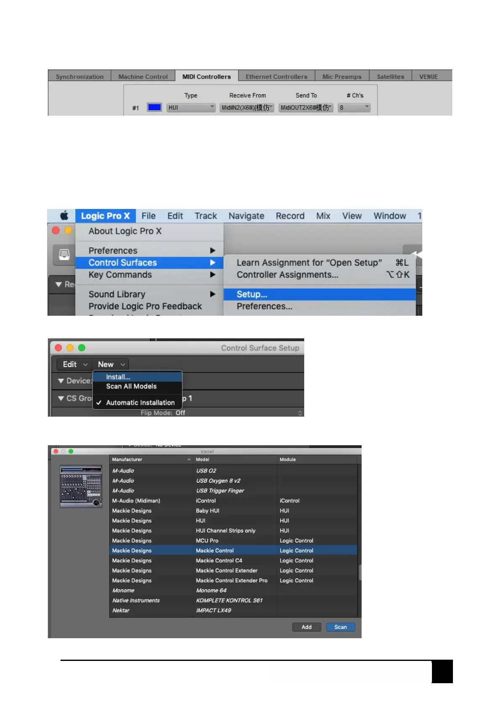The width and height of the screenshot is (500, 708).
Task: Open the Flip Mode popup stepper
Action: point(300,413)
